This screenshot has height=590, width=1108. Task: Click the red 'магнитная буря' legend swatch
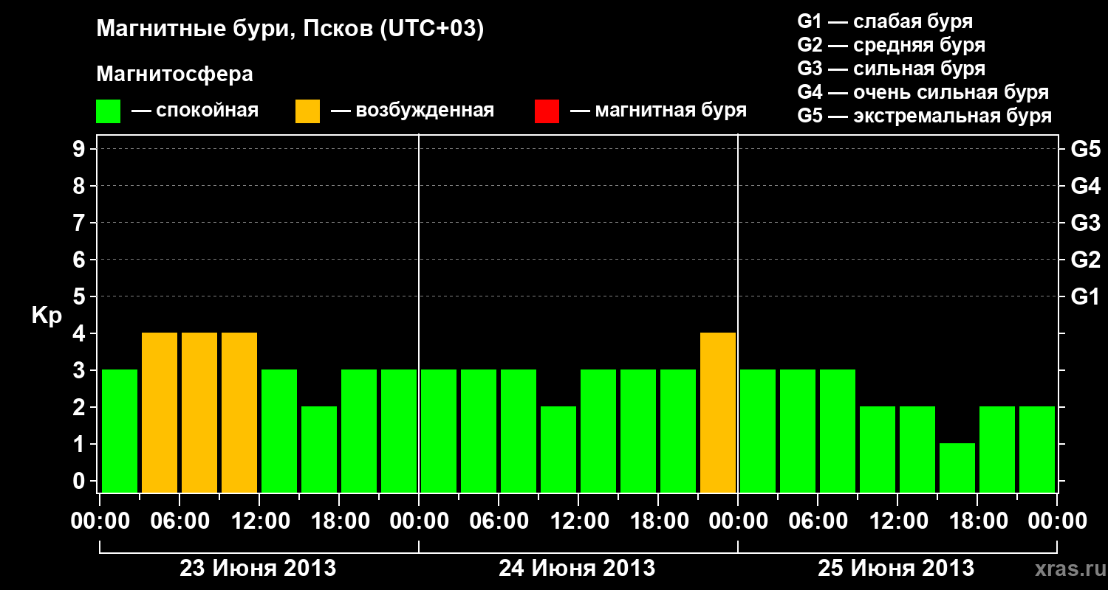pos(547,111)
